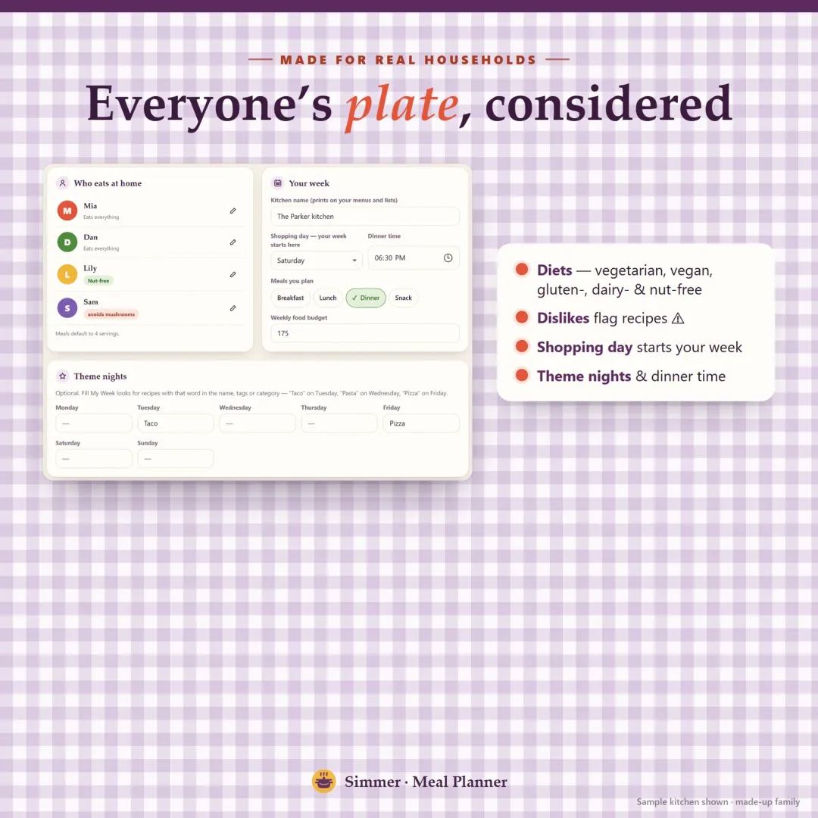Click the Made for Real Households tagline
The height and width of the screenshot is (818, 818).
pyautogui.click(x=408, y=60)
